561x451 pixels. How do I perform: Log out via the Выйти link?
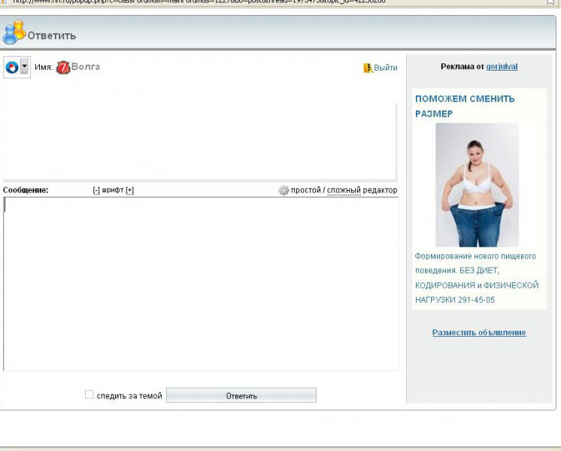click(x=385, y=68)
